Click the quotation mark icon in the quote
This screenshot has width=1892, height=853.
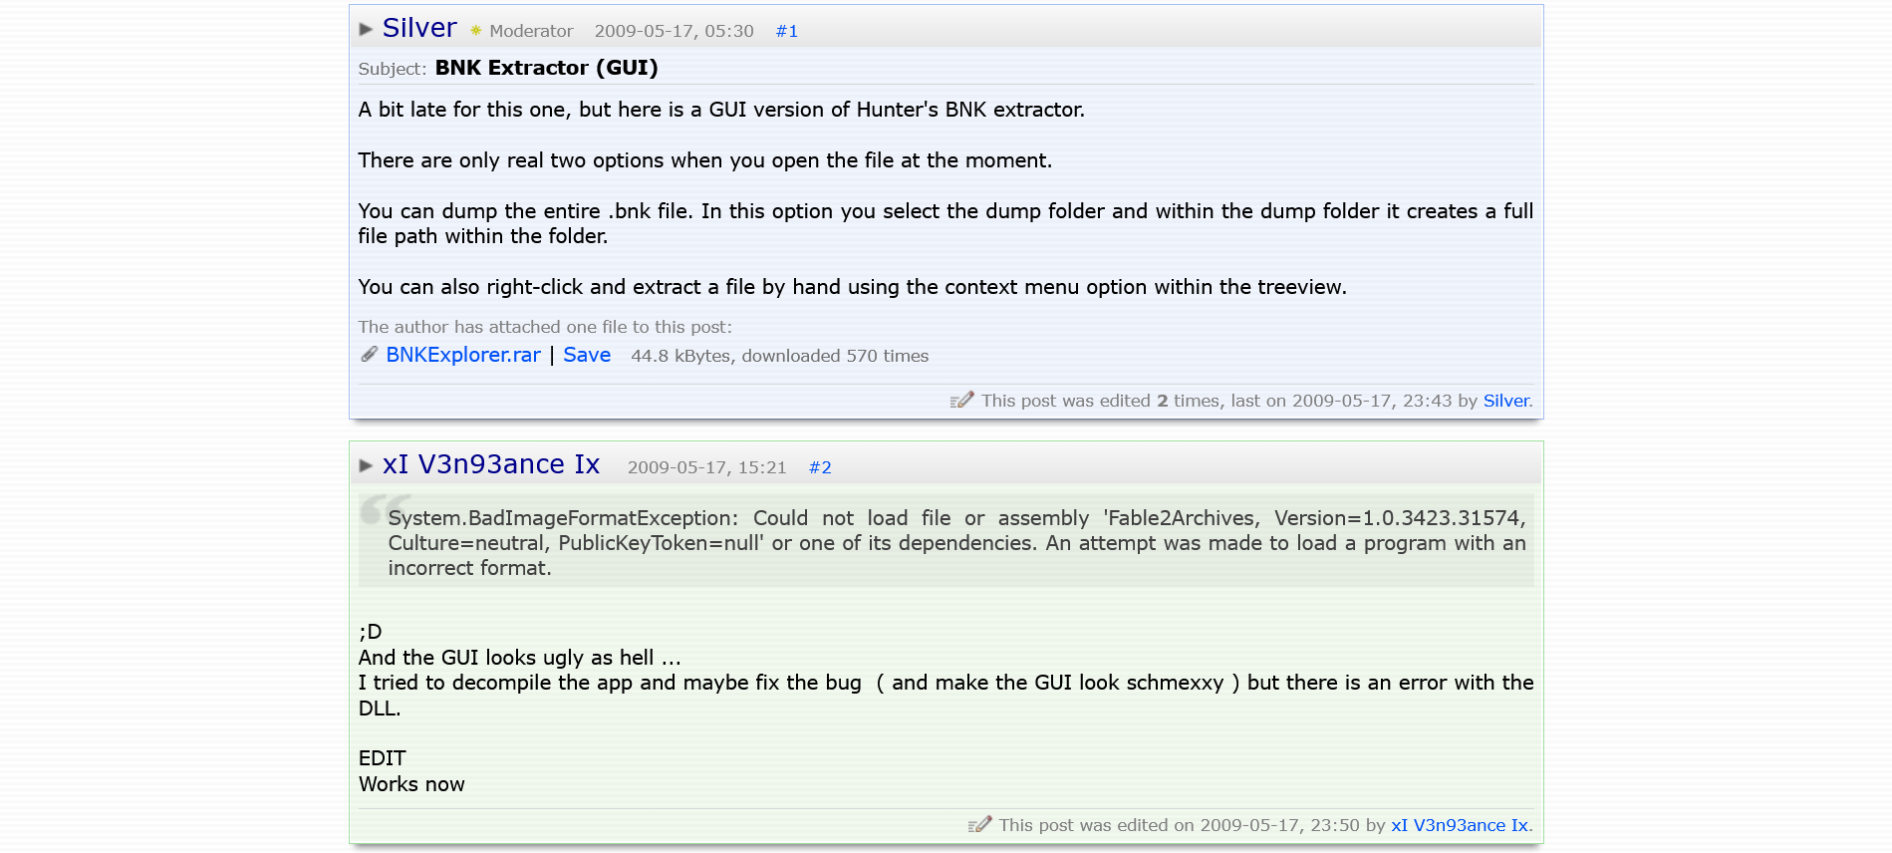[374, 509]
